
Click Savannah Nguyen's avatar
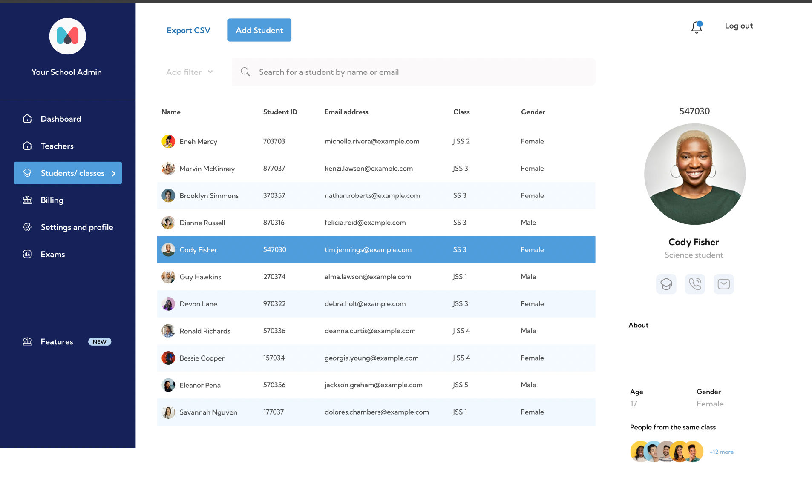coord(168,412)
